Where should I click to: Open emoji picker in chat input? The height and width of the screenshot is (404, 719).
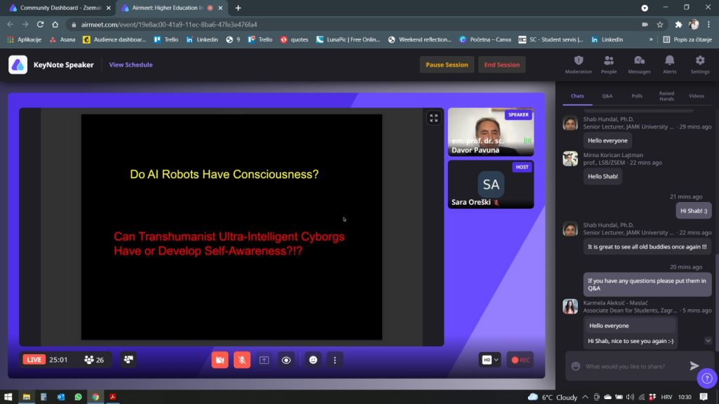576,366
